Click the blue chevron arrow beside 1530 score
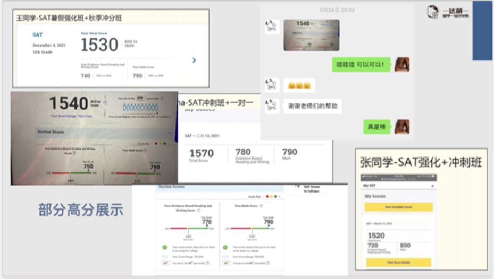This screenshot has height=279, width=494. [x=194, y=60]
